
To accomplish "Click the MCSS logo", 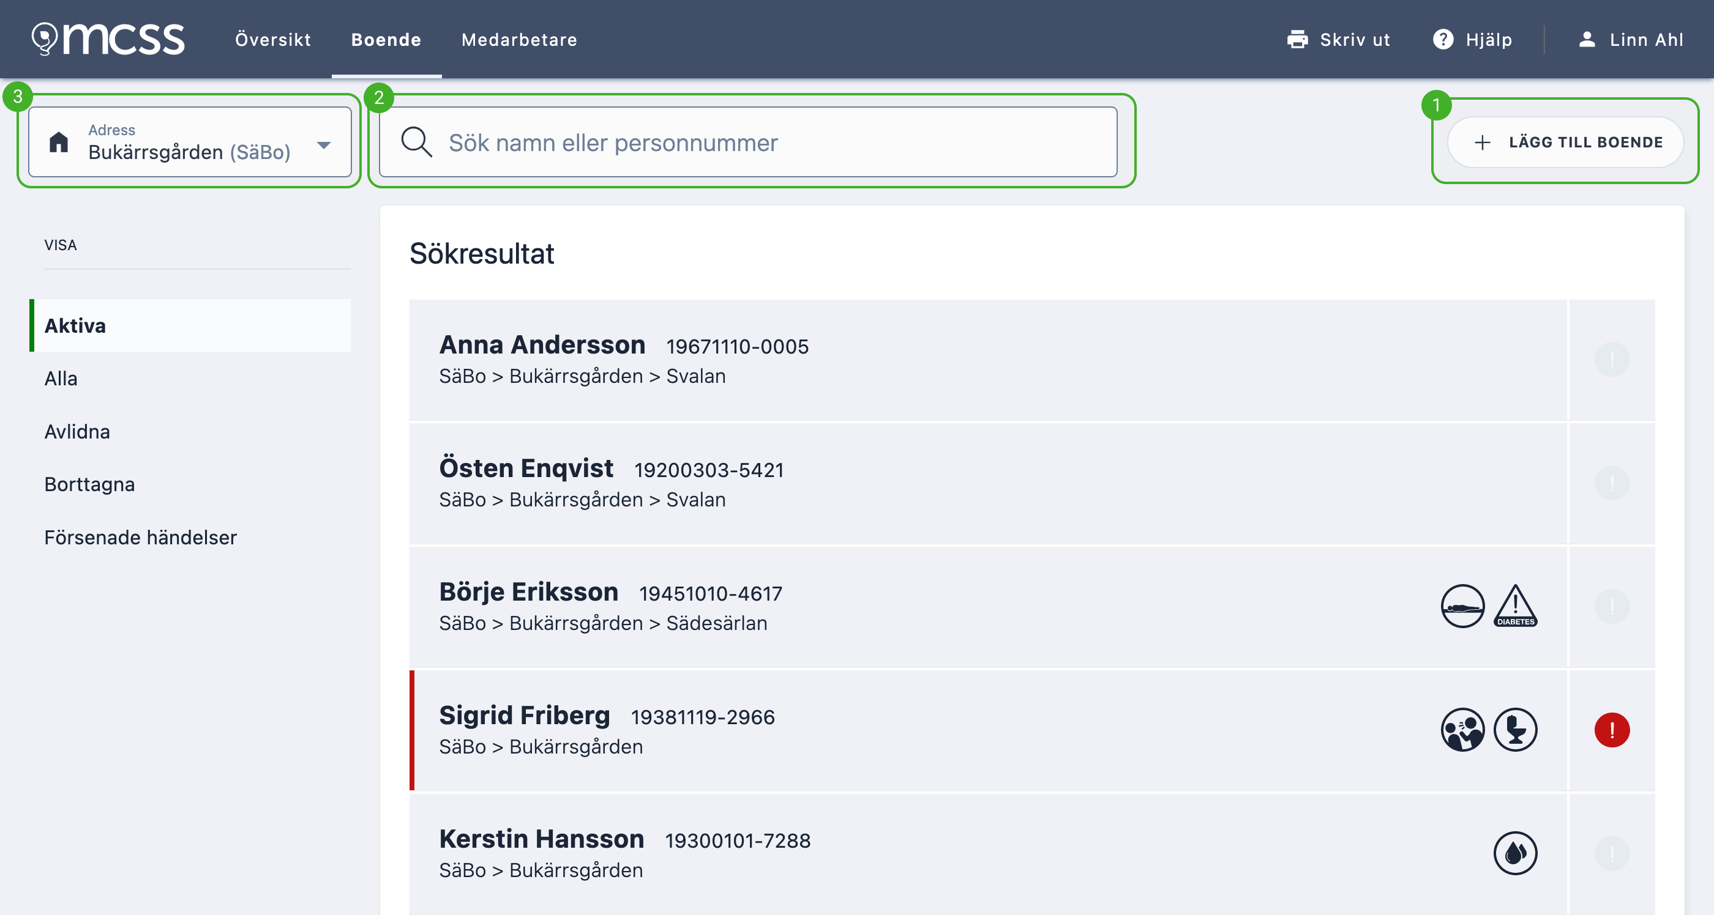I will [108, 39].
